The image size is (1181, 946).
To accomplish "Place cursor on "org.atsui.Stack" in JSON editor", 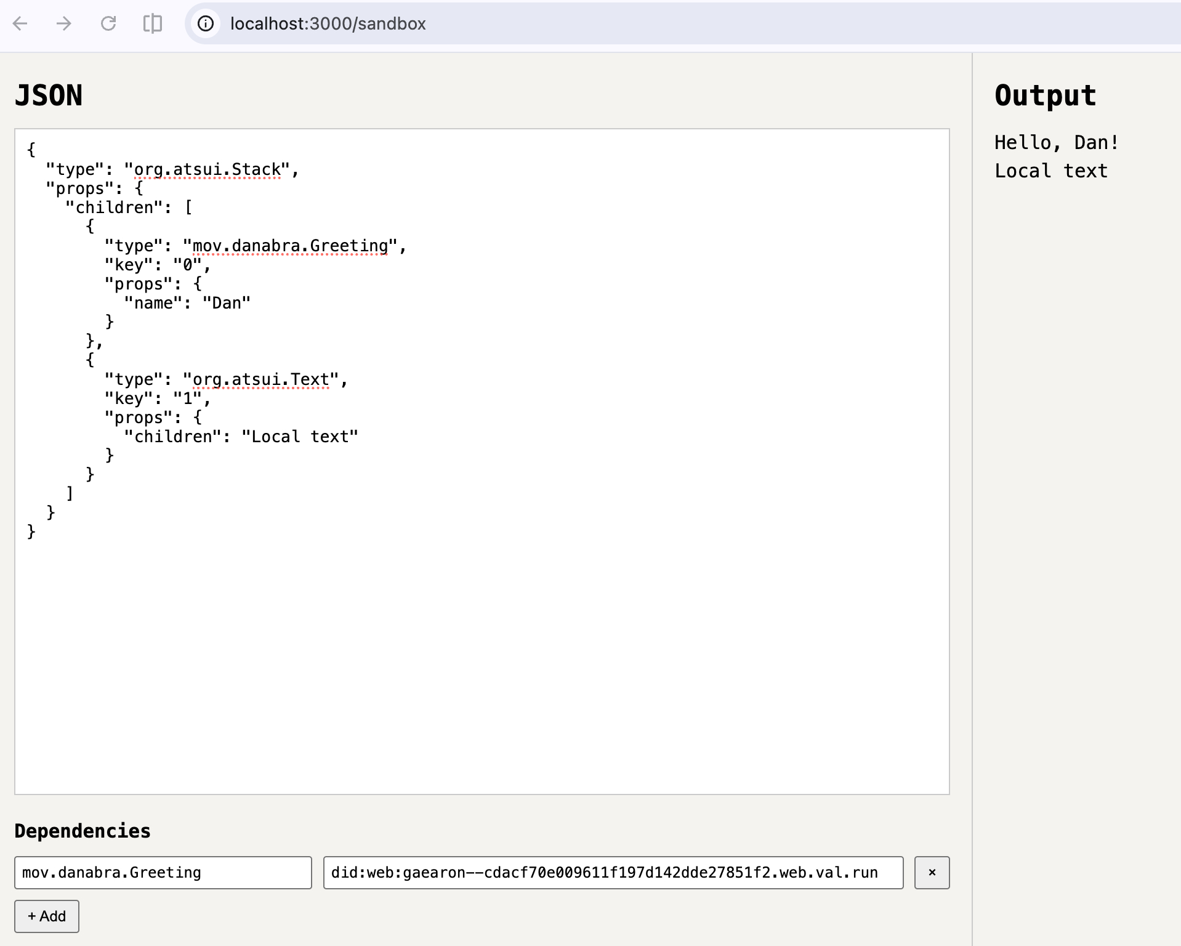I will 207,169.
